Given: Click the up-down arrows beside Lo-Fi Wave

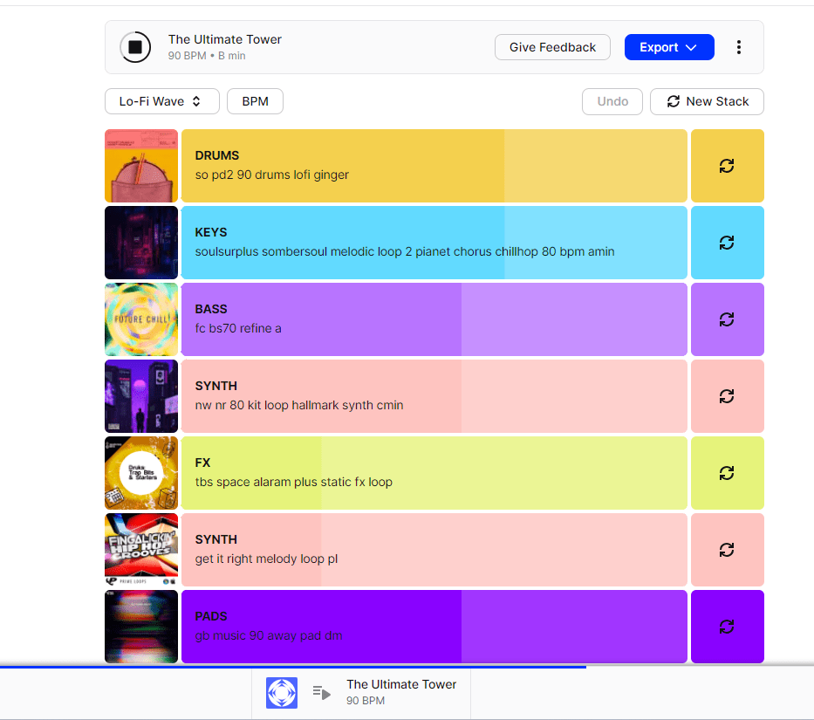Looking at the screenshot, I should (196, 101).
